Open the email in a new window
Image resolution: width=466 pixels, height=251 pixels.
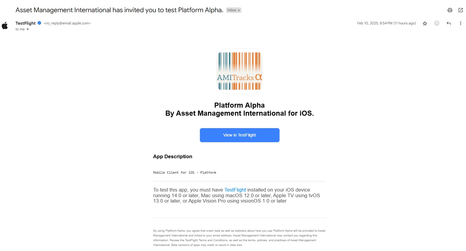(x=460, y=10)
